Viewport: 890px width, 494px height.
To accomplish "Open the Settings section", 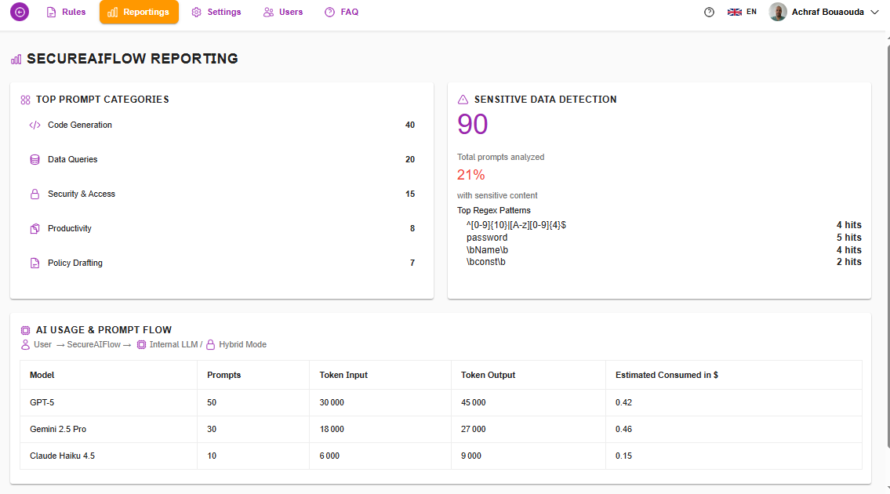I will [216, 12].
